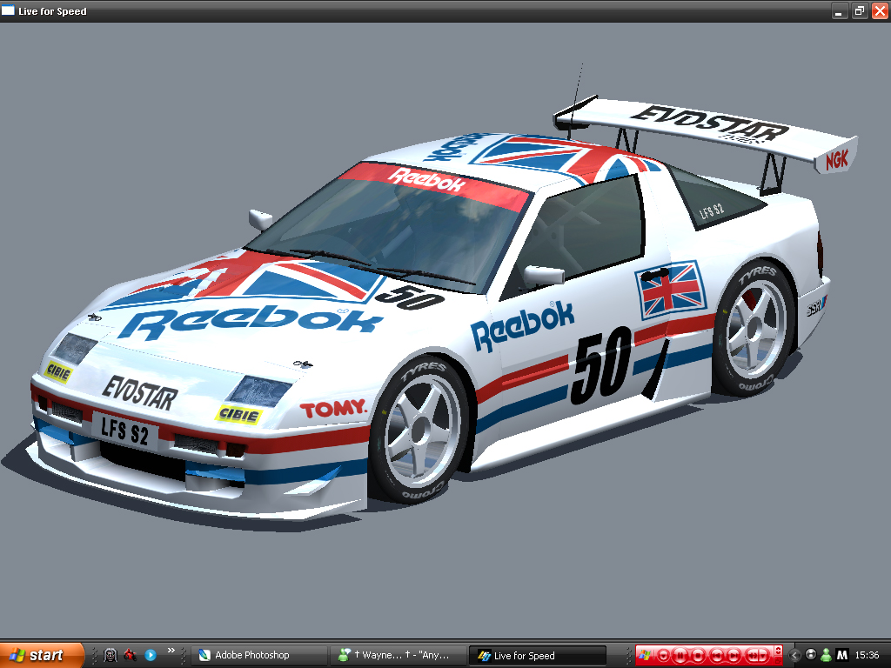Launch the skull-face quick launch icon

111,655
